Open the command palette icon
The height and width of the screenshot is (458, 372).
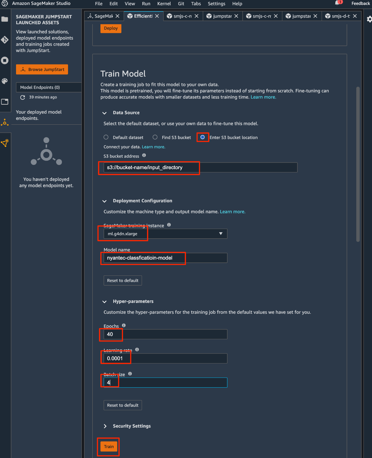[x=5, y=81]
